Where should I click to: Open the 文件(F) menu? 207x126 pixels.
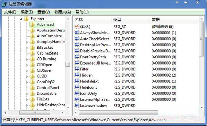[10, 12]
